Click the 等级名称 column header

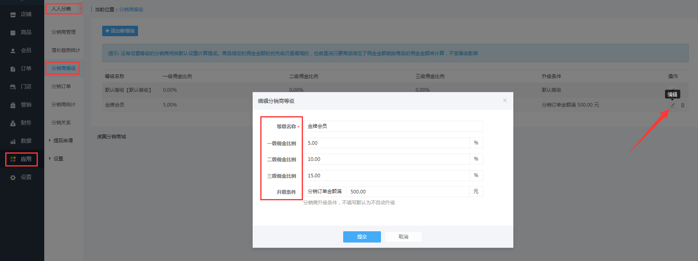click(x=115, y=76)
